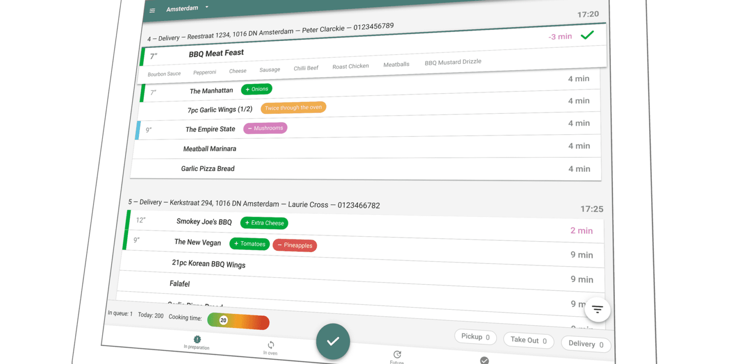The image size is (729, 364).
Task: Open the completed orders check icon tab
Action: 484,360
